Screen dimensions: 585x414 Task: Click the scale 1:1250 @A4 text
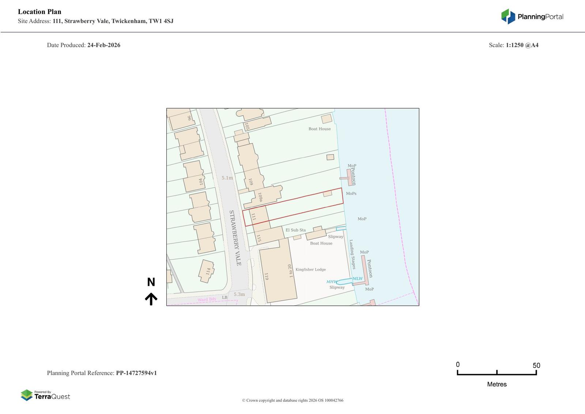pyautogui.click(x=522, y=45)
